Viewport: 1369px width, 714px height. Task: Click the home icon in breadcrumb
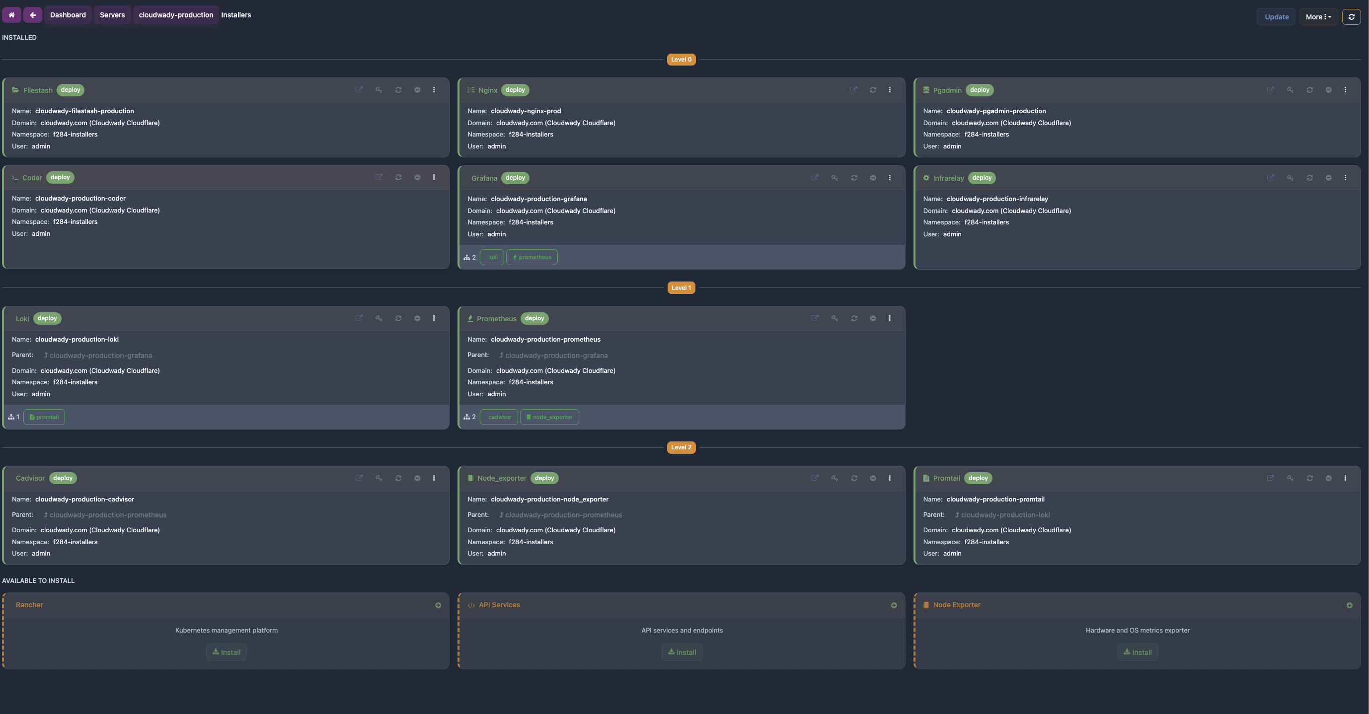11,15
